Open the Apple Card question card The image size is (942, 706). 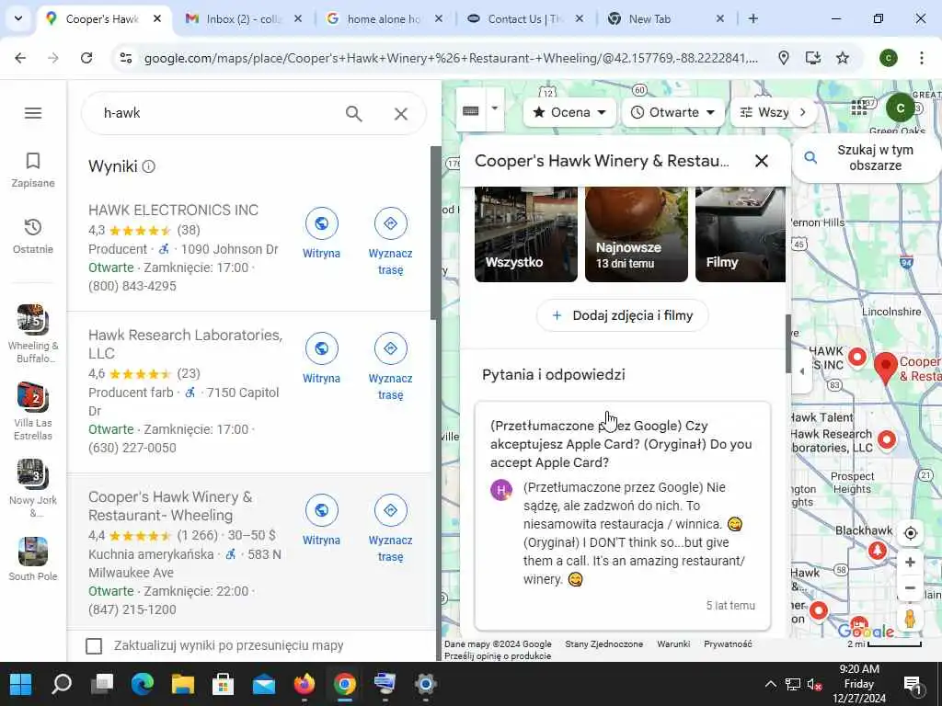pyautogui.click(x=623, y=517)
